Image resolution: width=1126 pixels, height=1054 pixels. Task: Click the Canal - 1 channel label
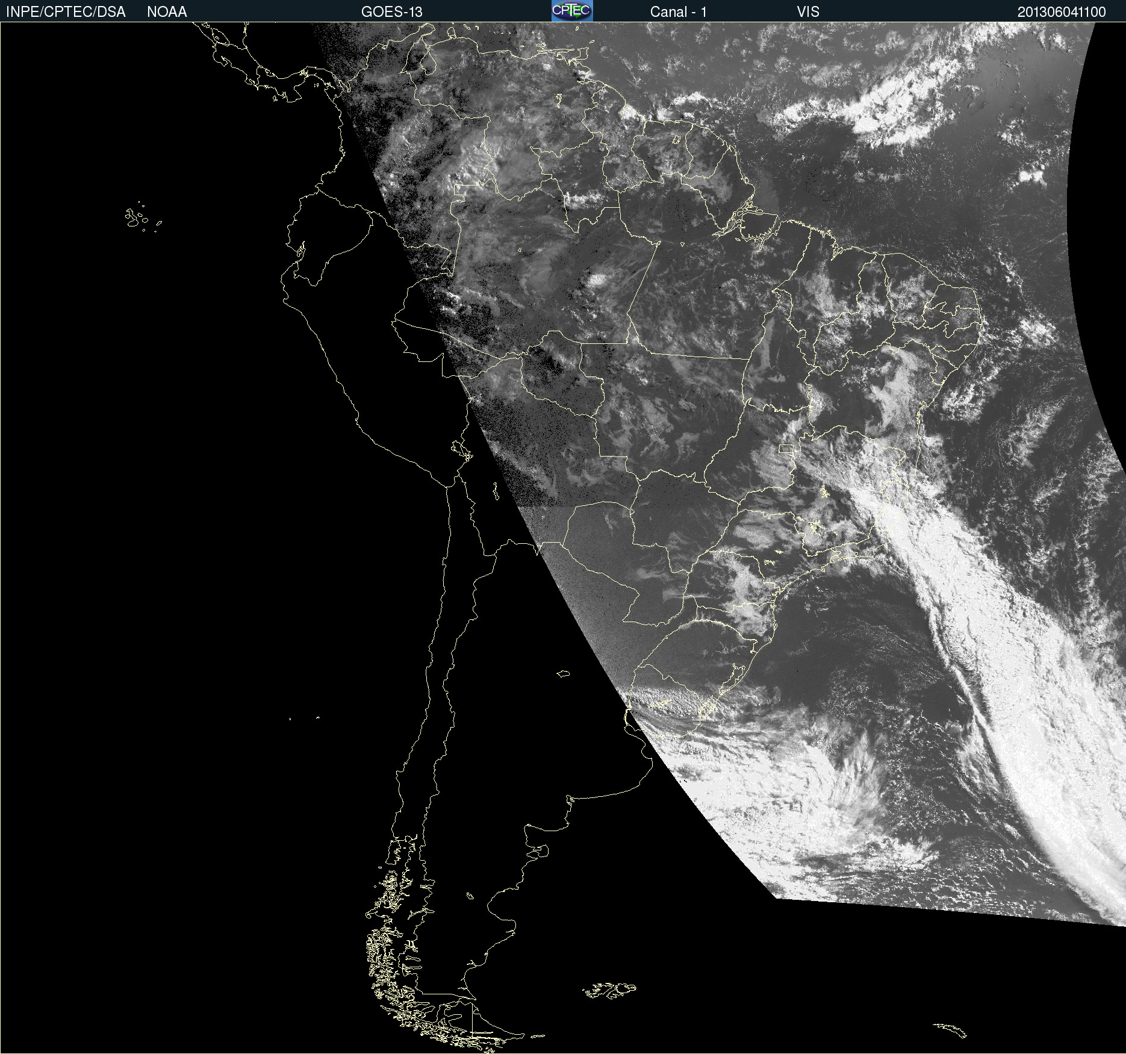[x=678, y=12]
